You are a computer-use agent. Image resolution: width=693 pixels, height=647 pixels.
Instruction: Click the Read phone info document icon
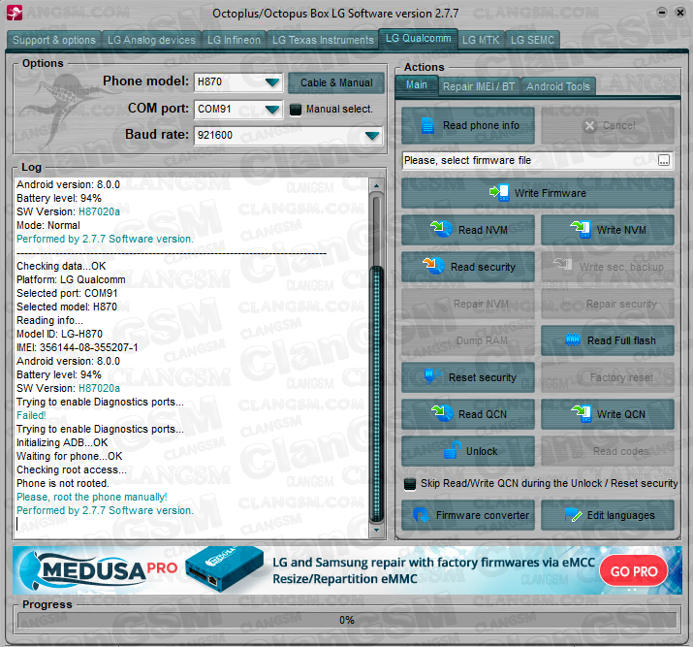point(427,125)
